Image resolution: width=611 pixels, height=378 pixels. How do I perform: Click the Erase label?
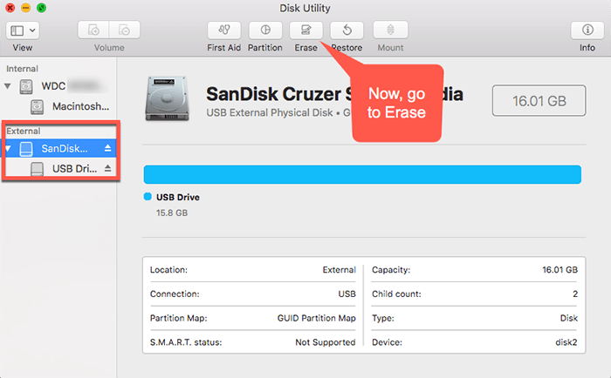click(305, 47)
